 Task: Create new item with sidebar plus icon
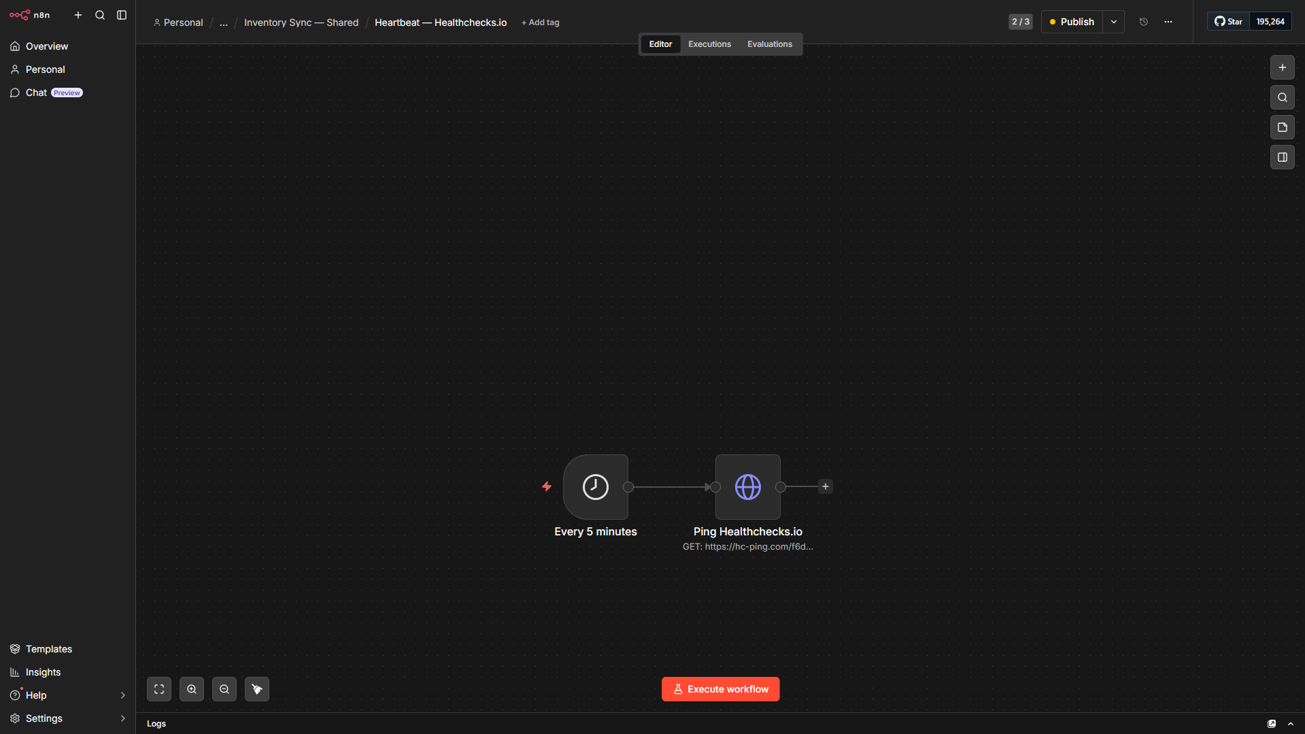78,15
